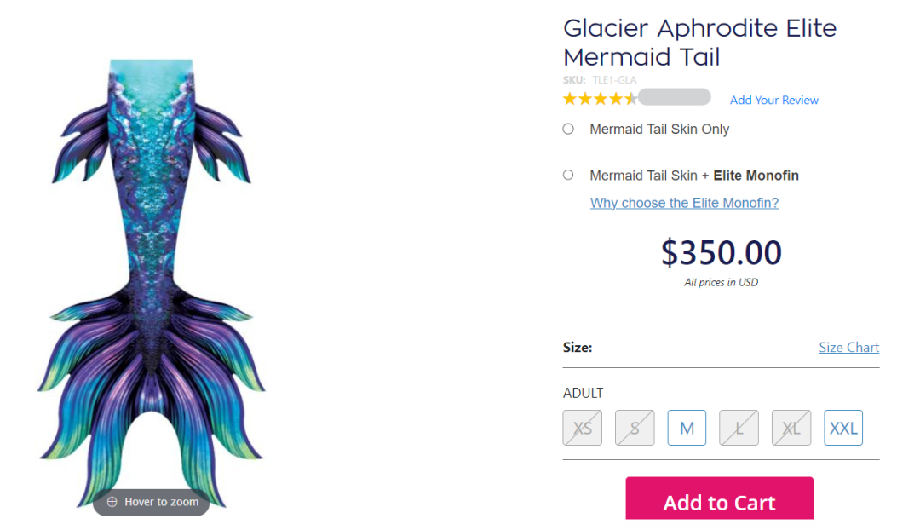Choose the crossed-out adult size S

pos(635,428)
